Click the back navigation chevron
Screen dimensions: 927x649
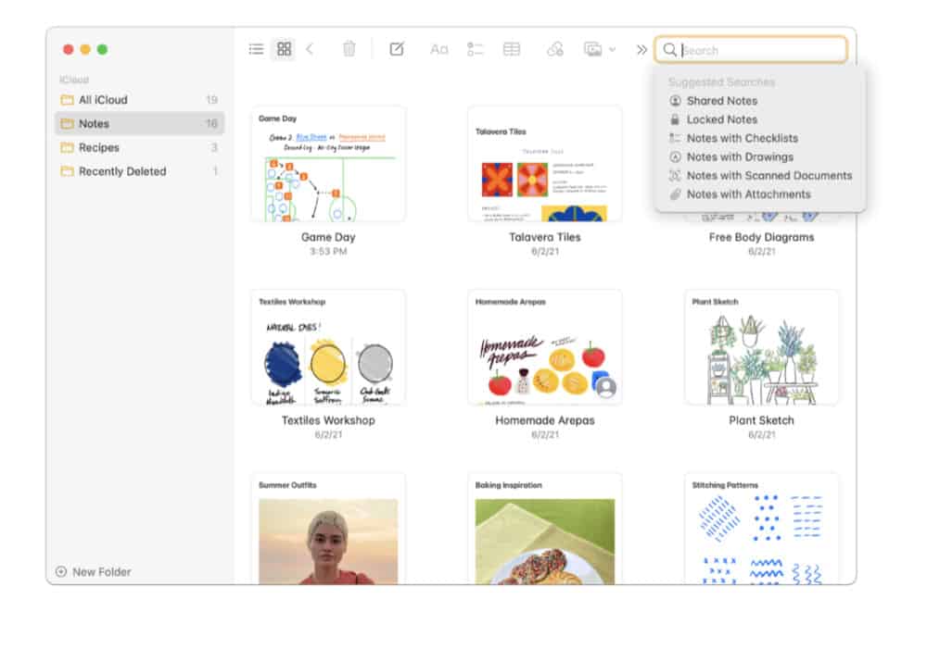tap(307, 49)
